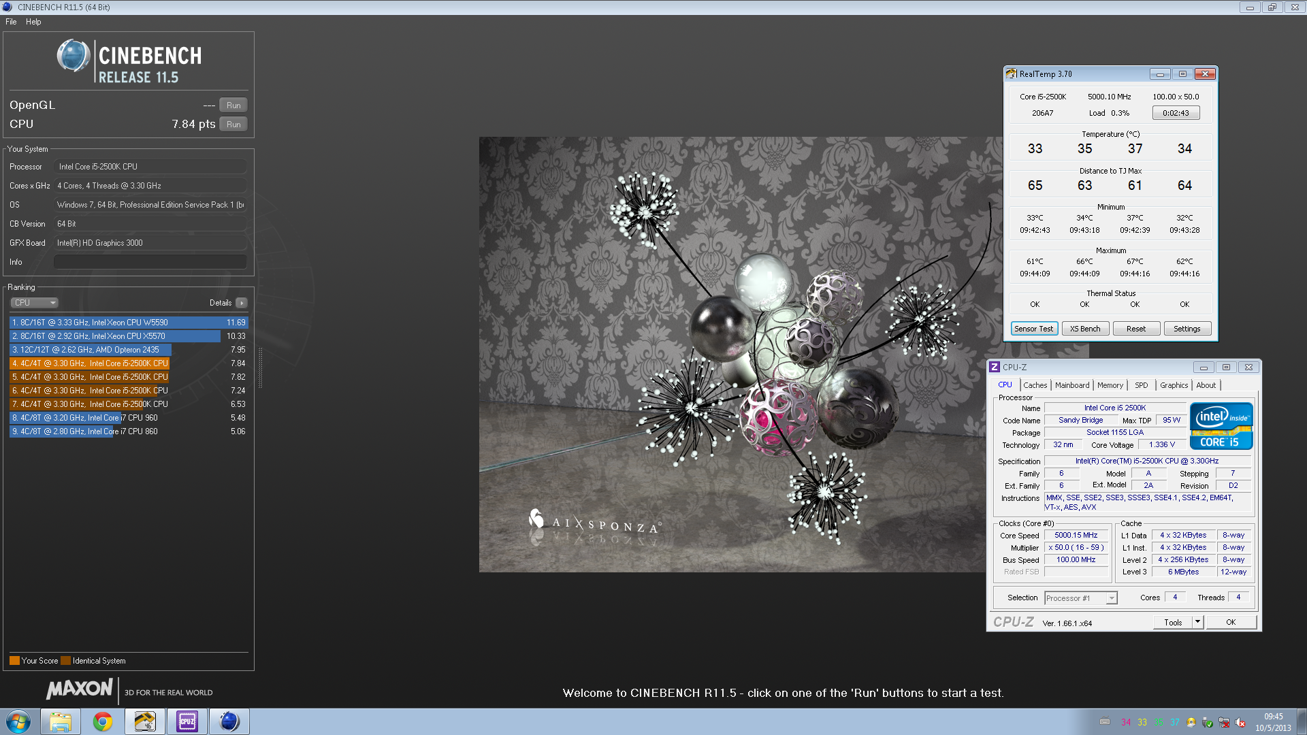Open RealTemp Settings
1307x735 pixels.
pos(1187,329)
